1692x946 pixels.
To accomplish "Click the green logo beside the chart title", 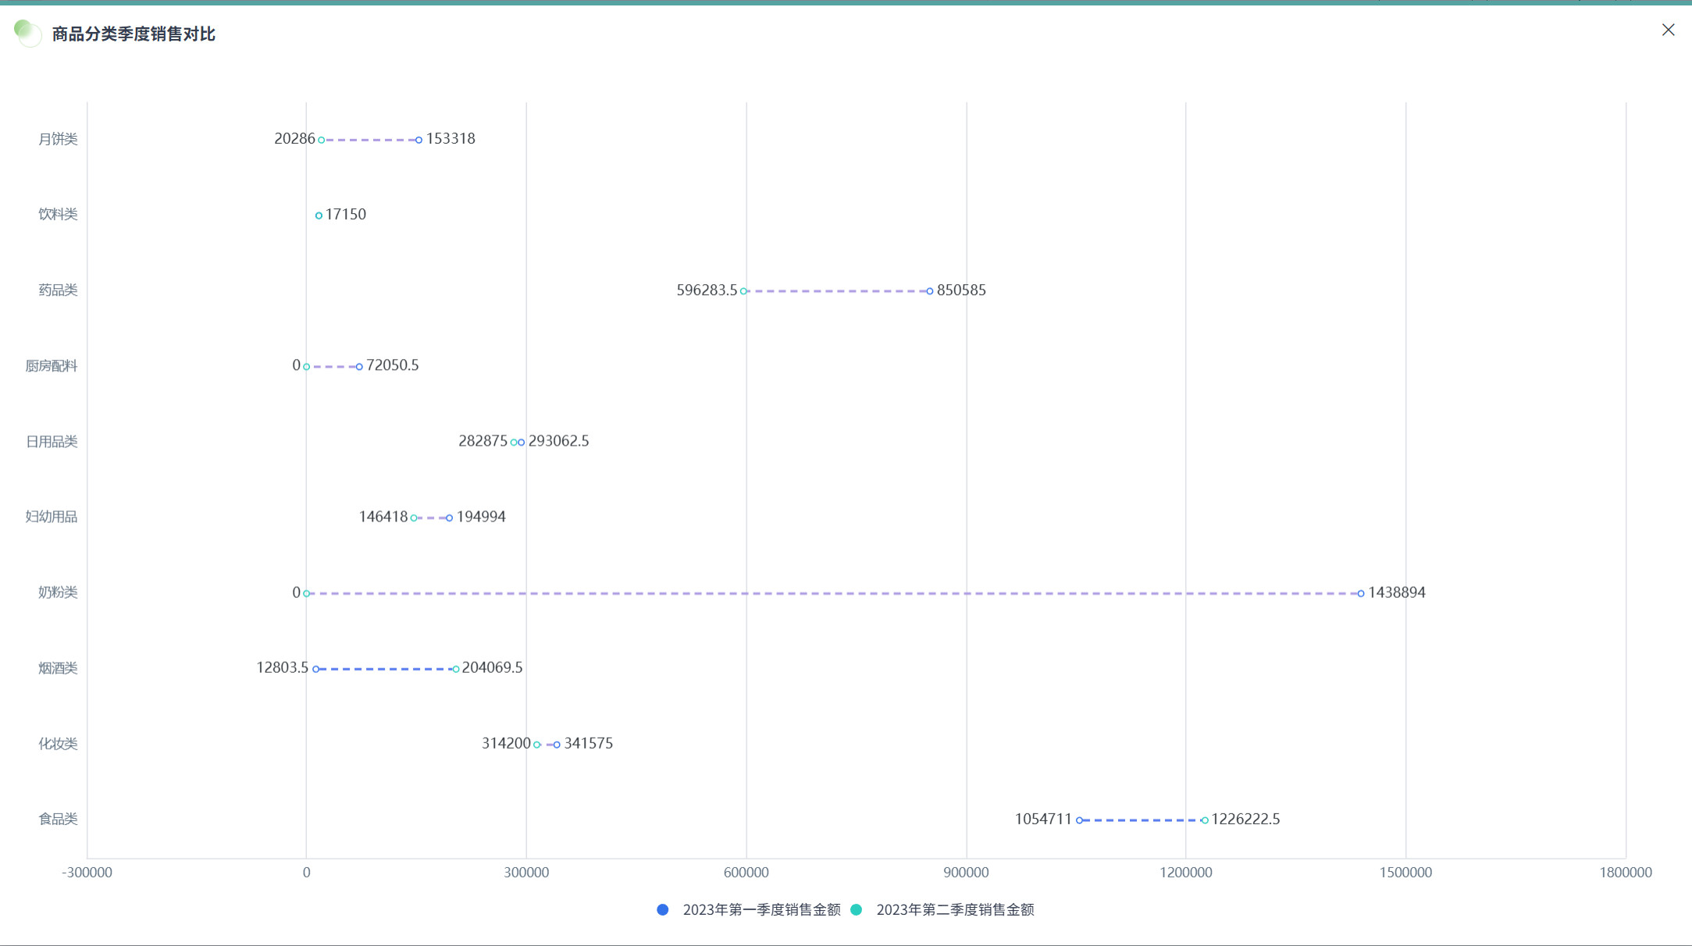I will [x=27, y=33].
